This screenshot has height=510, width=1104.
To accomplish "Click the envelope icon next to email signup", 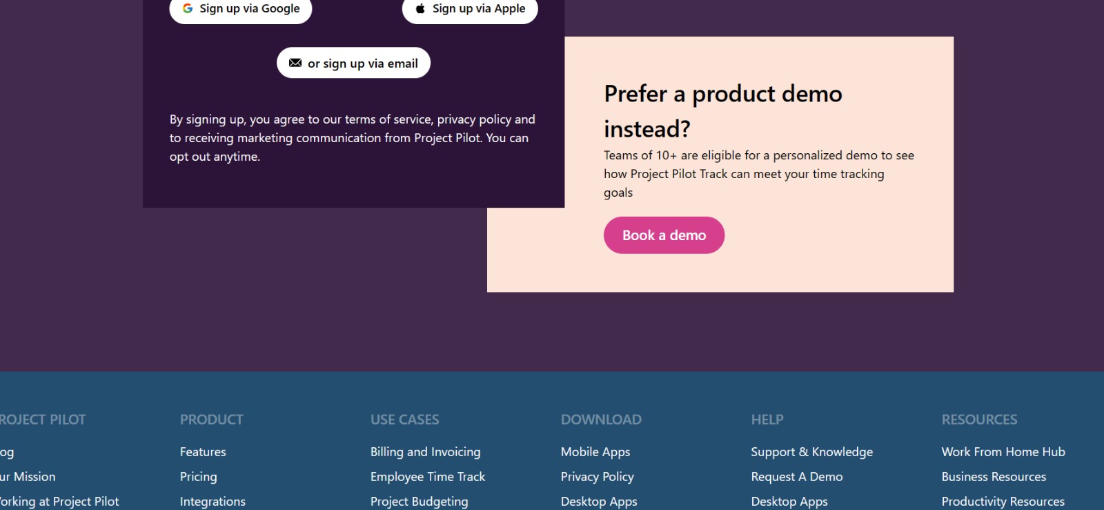I will coord(296,62).
